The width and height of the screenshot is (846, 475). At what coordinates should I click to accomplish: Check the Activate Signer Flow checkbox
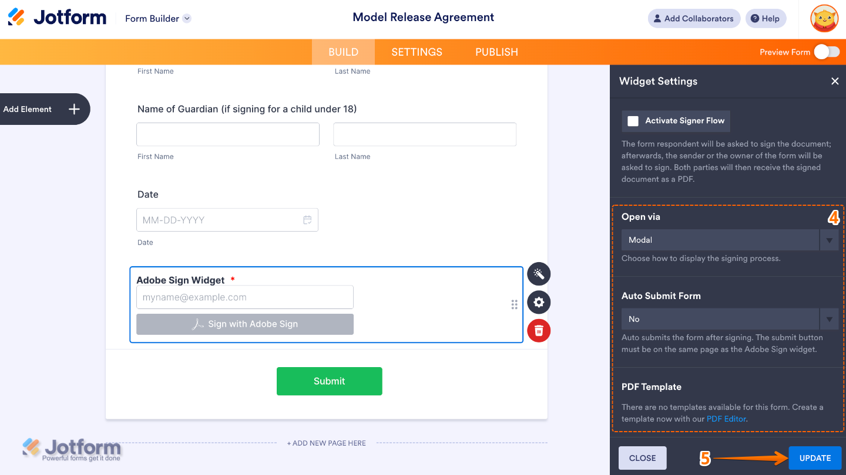pos(633,121)
